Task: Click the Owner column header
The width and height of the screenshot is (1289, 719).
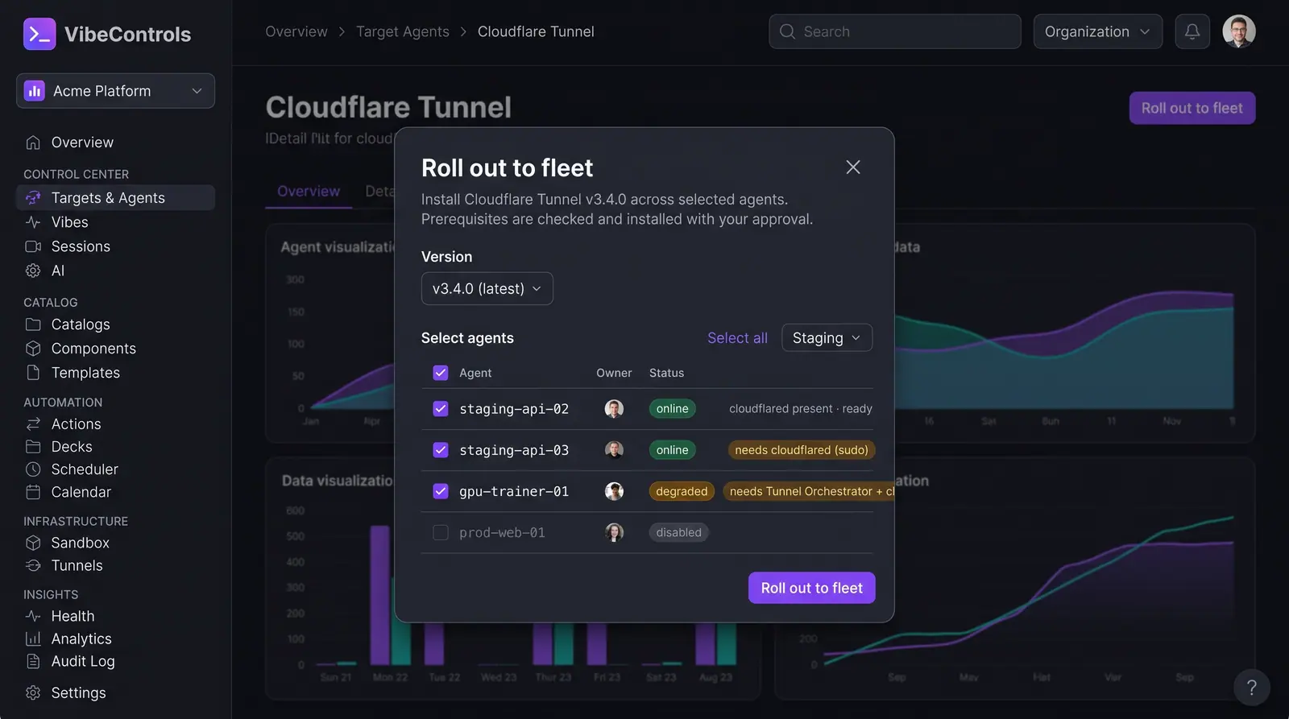Action: click(x=614, y=373)
